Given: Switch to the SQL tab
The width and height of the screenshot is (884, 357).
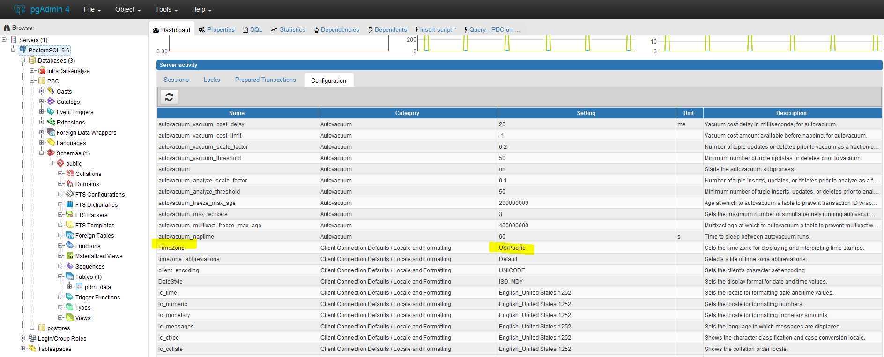Looking at the screenshot, I should (253, 29).
